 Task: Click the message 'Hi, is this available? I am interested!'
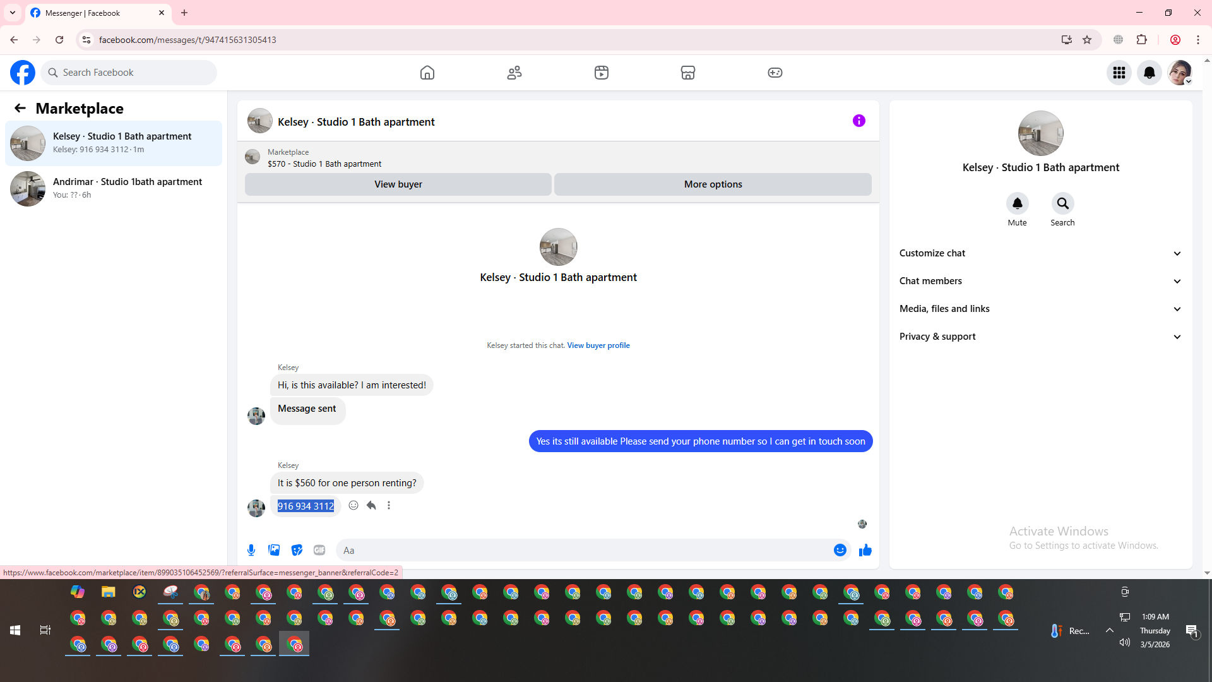[352, 385]
